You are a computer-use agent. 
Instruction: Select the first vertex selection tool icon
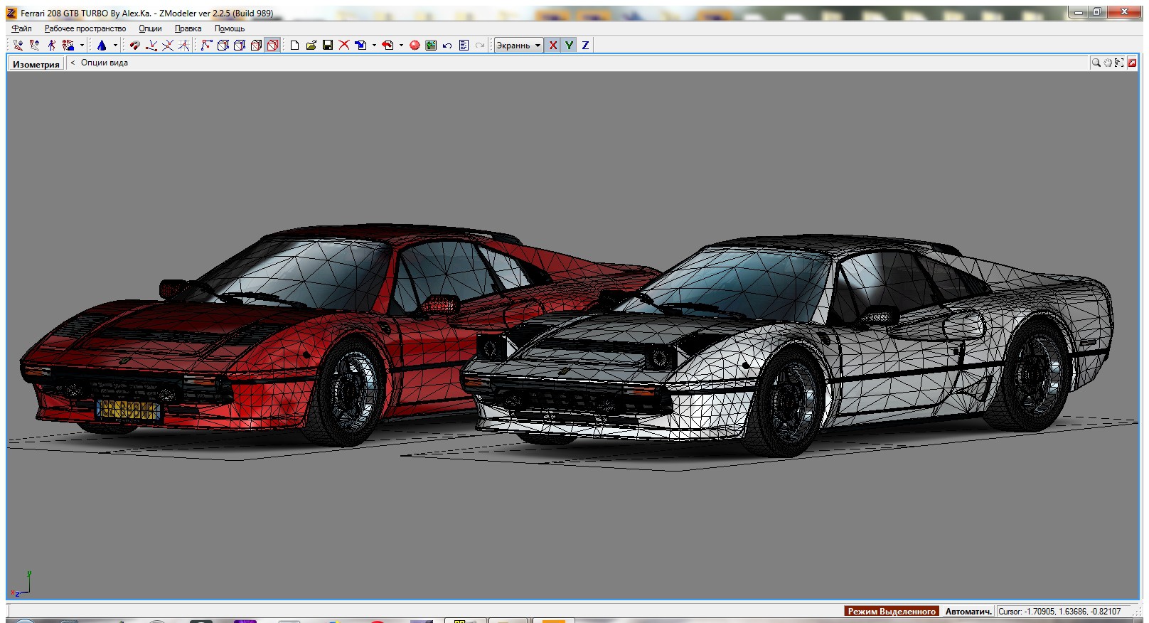point(18,46)
